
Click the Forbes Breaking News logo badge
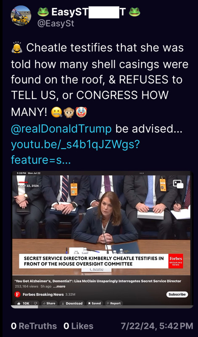pos(176,260)
